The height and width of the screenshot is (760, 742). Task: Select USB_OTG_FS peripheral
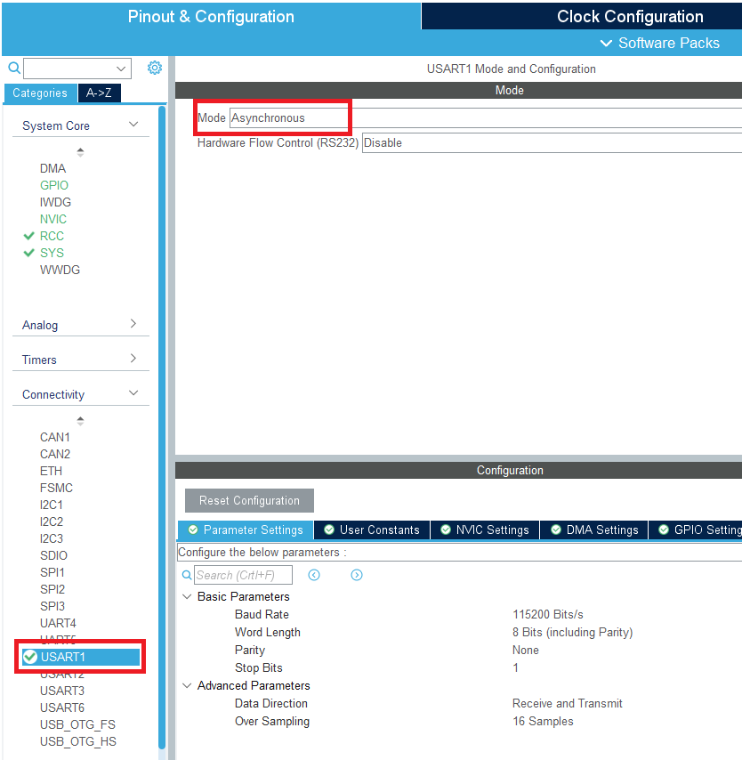(77, 724)
